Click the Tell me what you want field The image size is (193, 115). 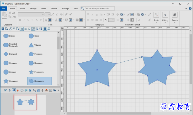[x=98, y=8]
